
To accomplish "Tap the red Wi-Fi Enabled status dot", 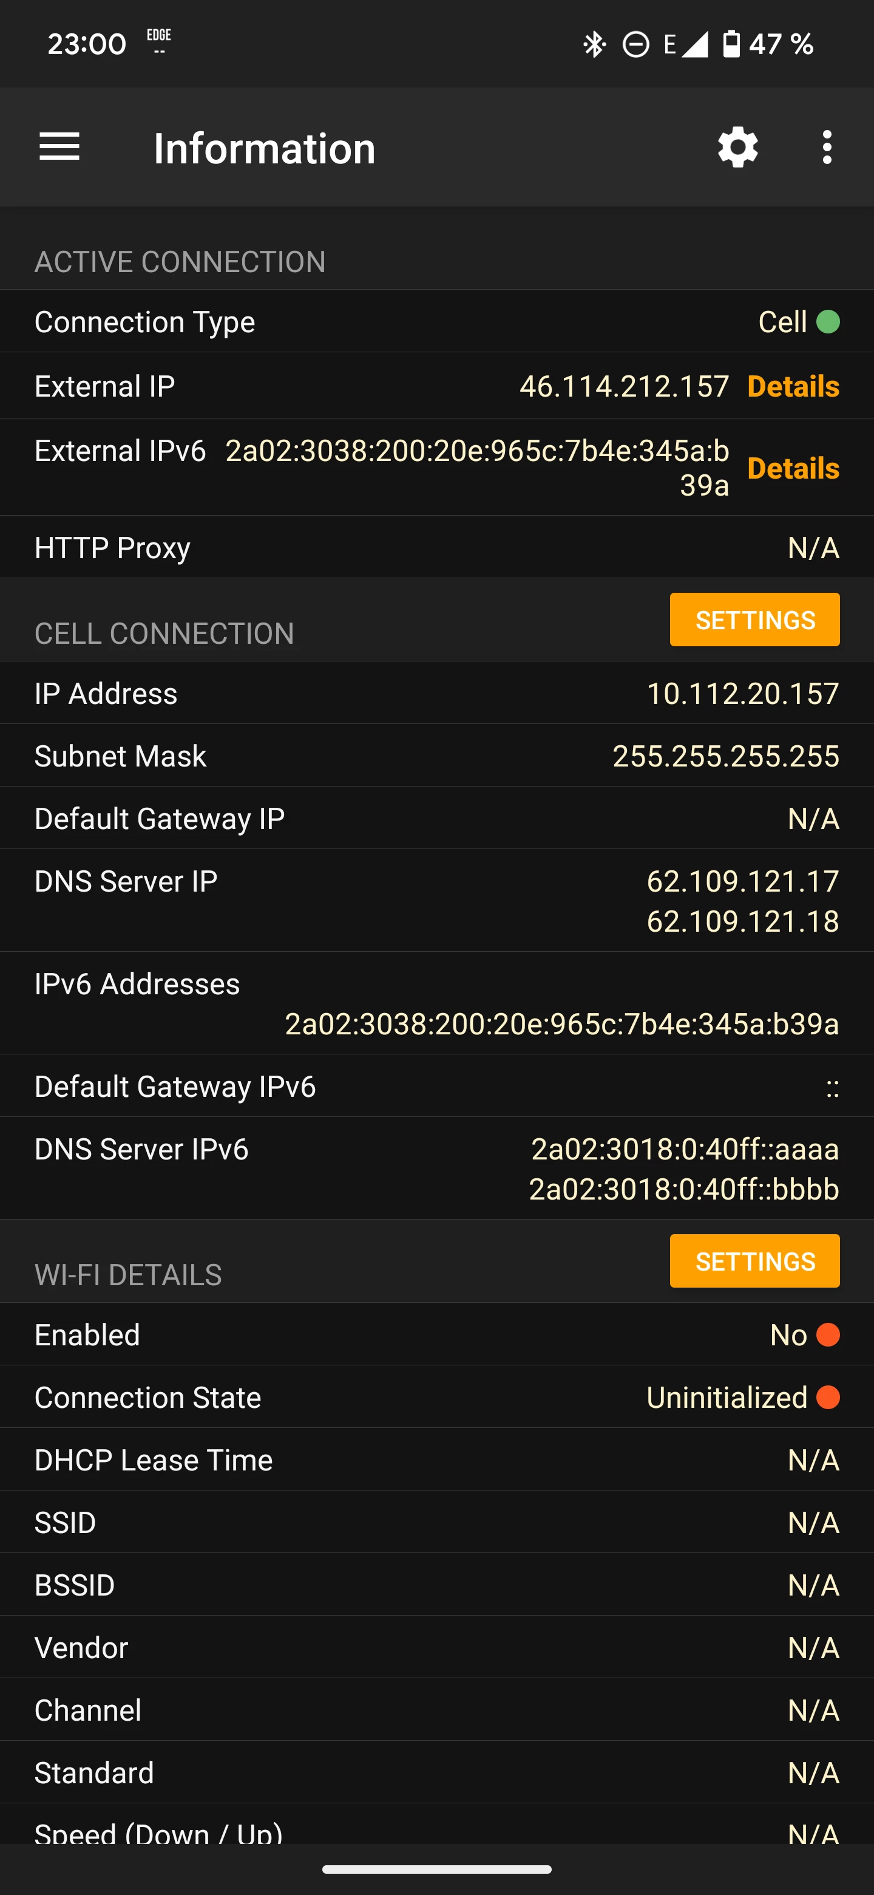I will coord(828,1334).
